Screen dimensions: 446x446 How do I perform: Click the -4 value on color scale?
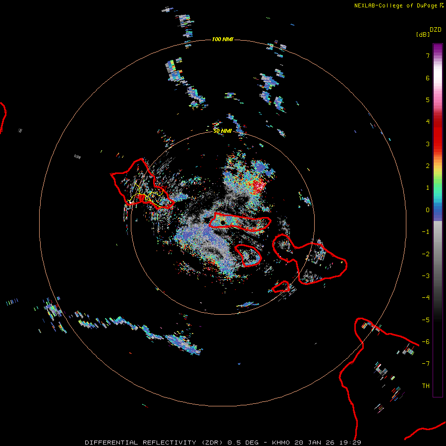[426, 298]
